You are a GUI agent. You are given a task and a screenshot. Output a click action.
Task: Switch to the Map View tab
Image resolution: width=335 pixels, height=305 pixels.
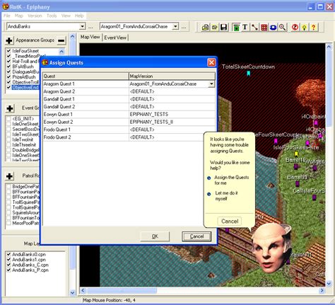pyautogui.click(x=90, y=37)
